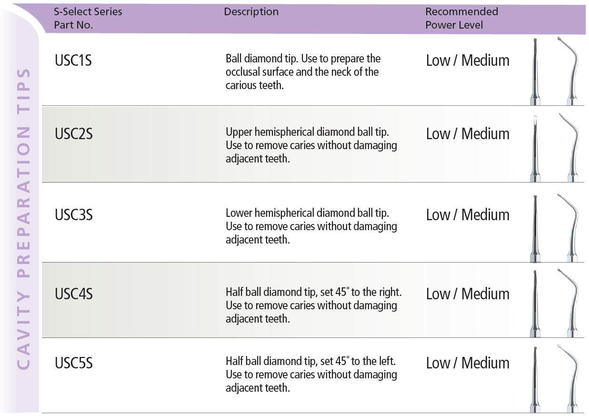The width and height of the screenshot is (589, 417).
Task: Click part number USC5S
Action: point(74,363)
